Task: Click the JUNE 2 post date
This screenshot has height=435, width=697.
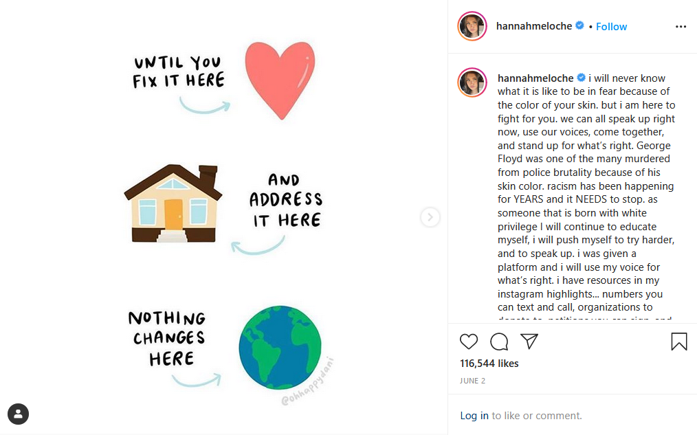Action: coord(473,381)
